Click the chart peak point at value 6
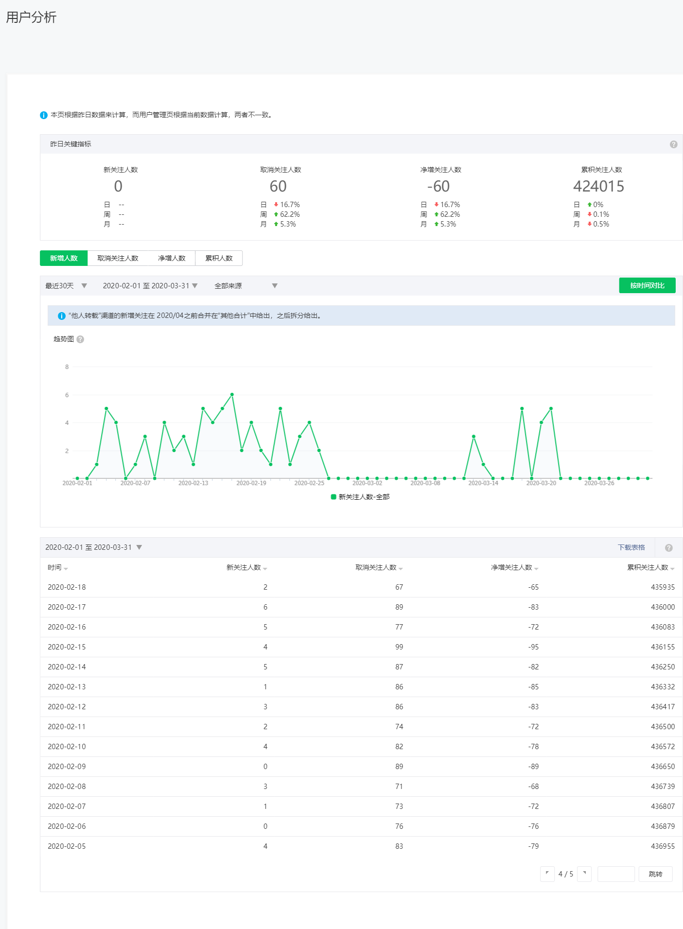 click(232, 394)
